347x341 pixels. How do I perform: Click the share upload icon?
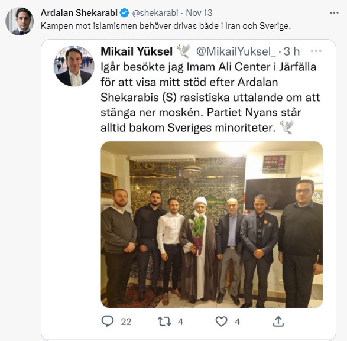coord(278,321)
